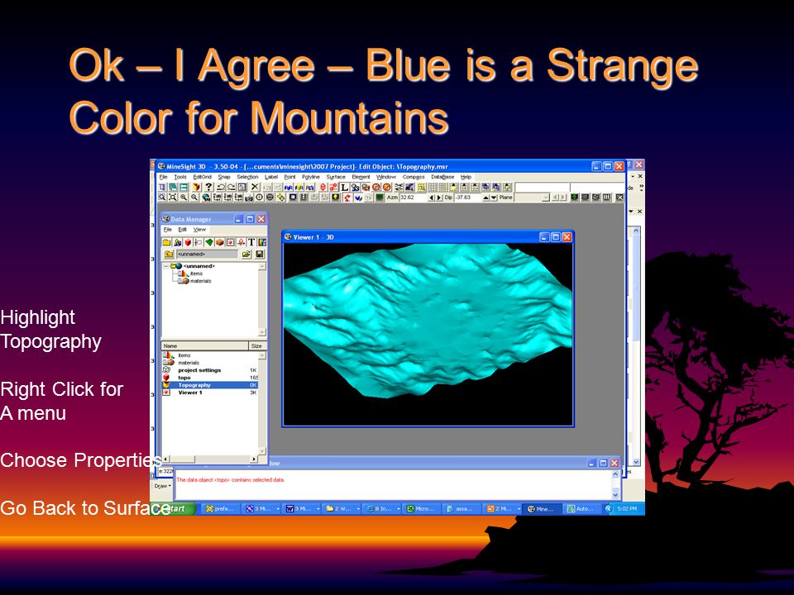
Task: Click the yellow light bulb toolbar icon
Action: [336, 197]
